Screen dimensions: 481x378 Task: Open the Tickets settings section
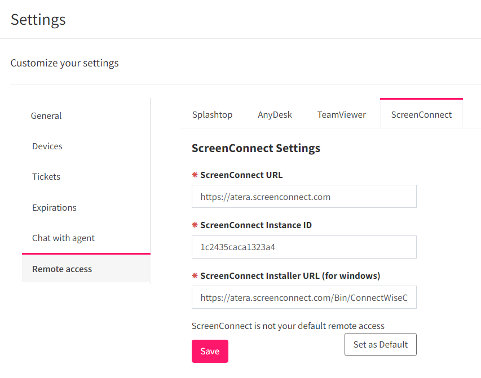tap(46, 176)
